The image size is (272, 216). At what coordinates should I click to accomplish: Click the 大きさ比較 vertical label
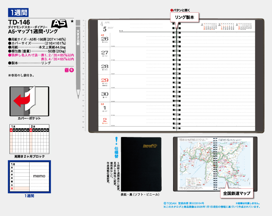[78, 38]
